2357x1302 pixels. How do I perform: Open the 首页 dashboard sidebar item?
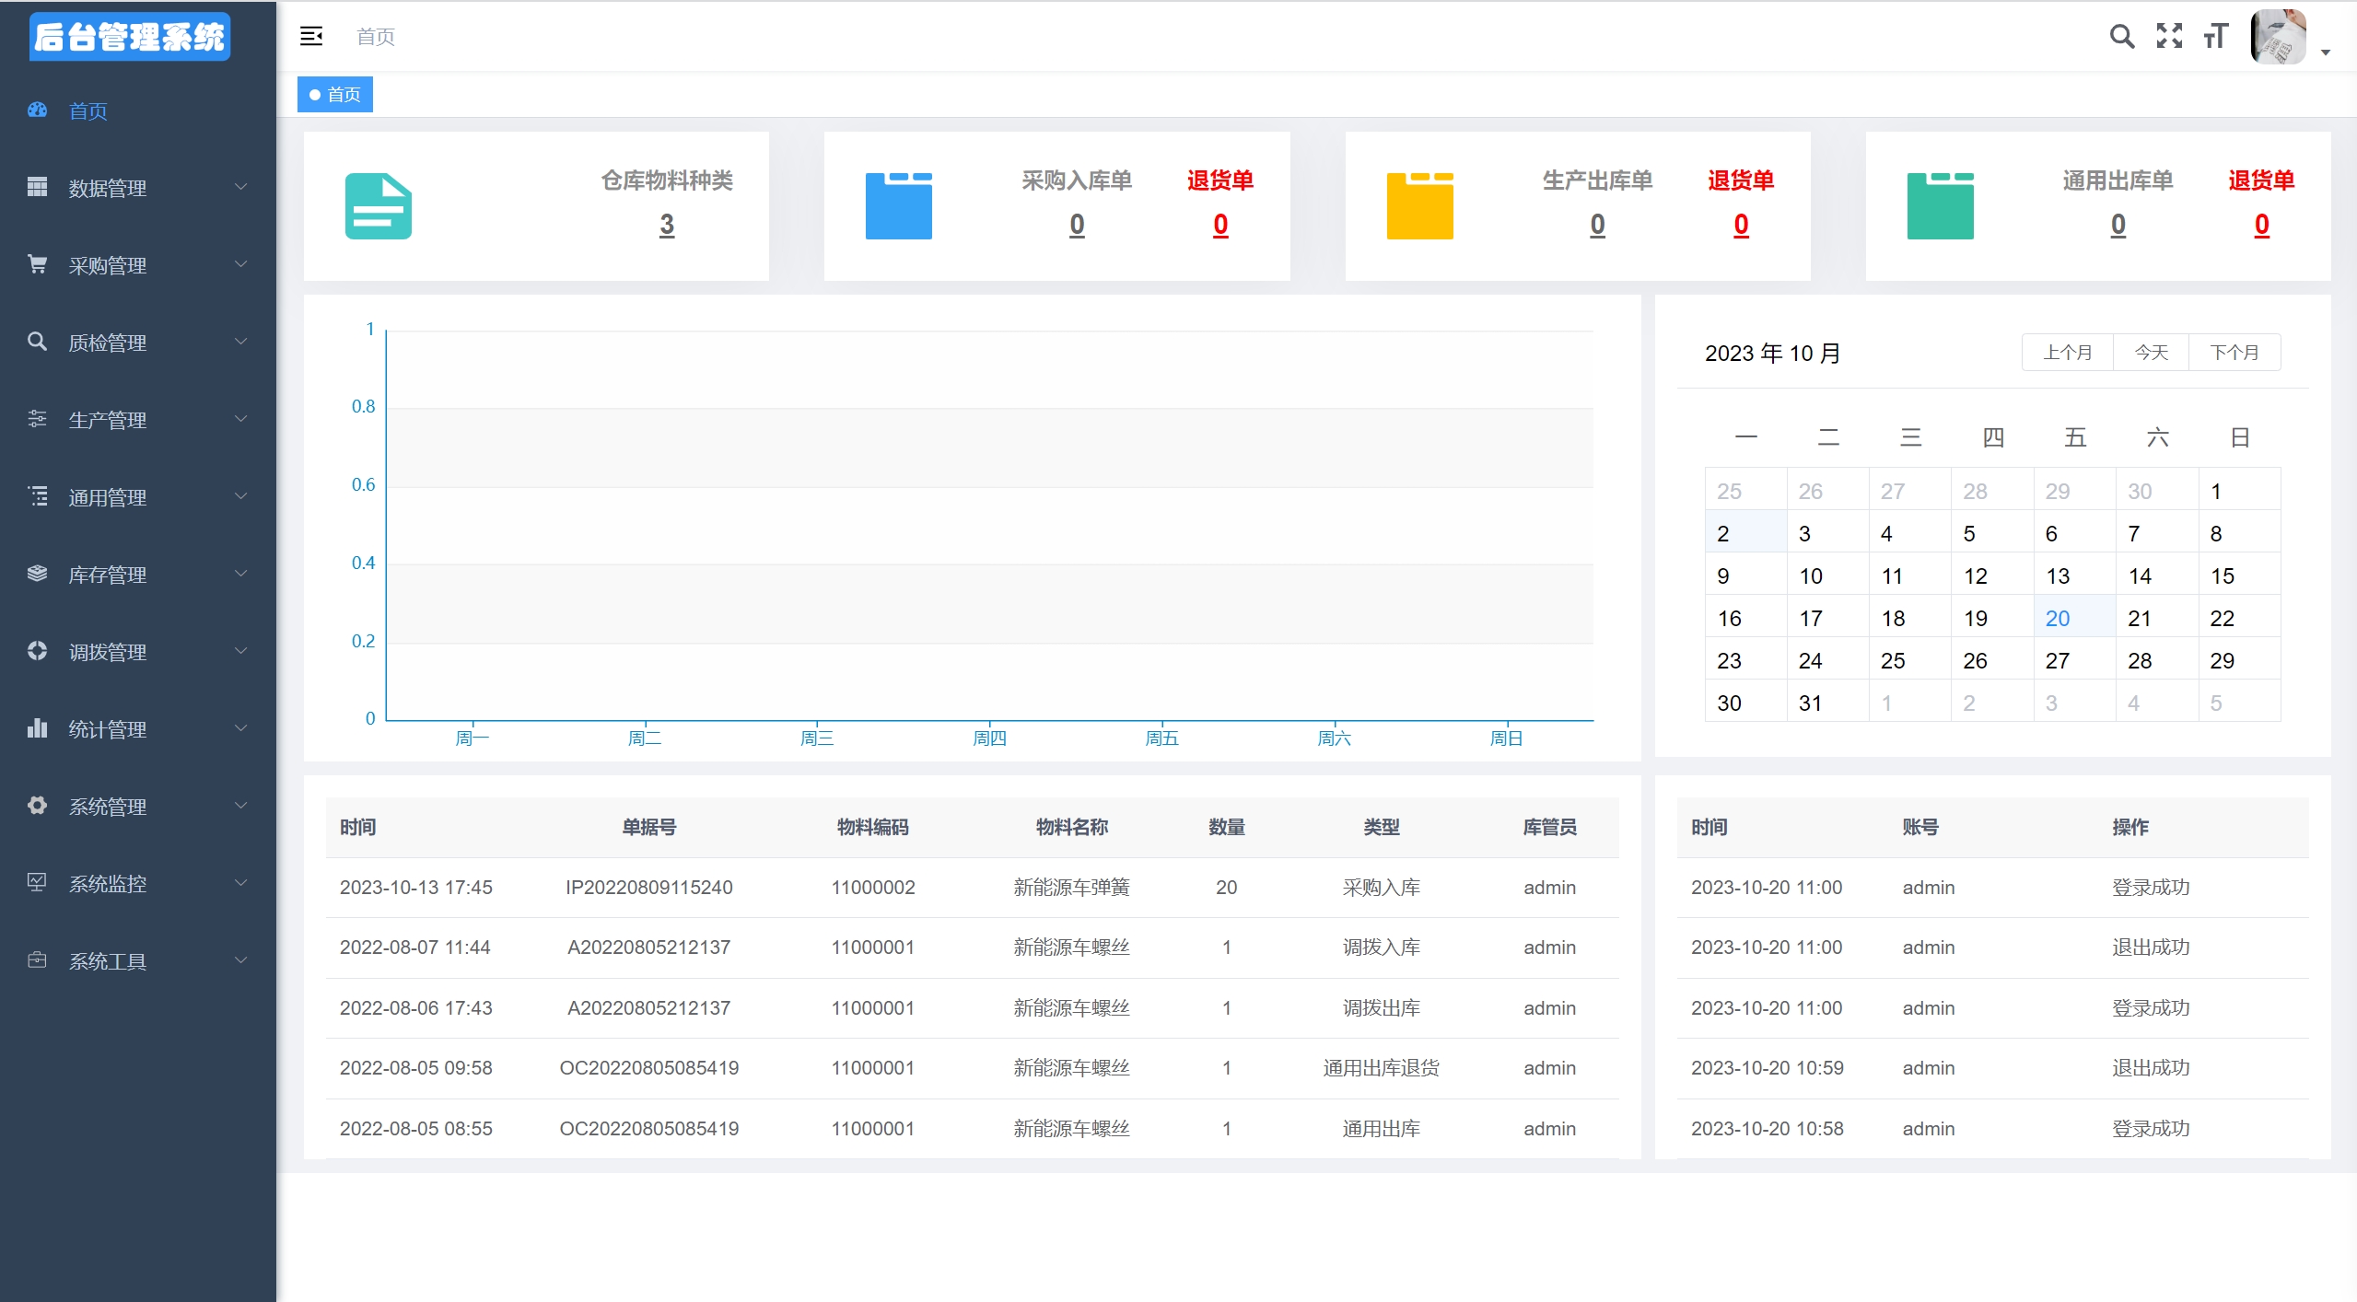click(88, 111)
